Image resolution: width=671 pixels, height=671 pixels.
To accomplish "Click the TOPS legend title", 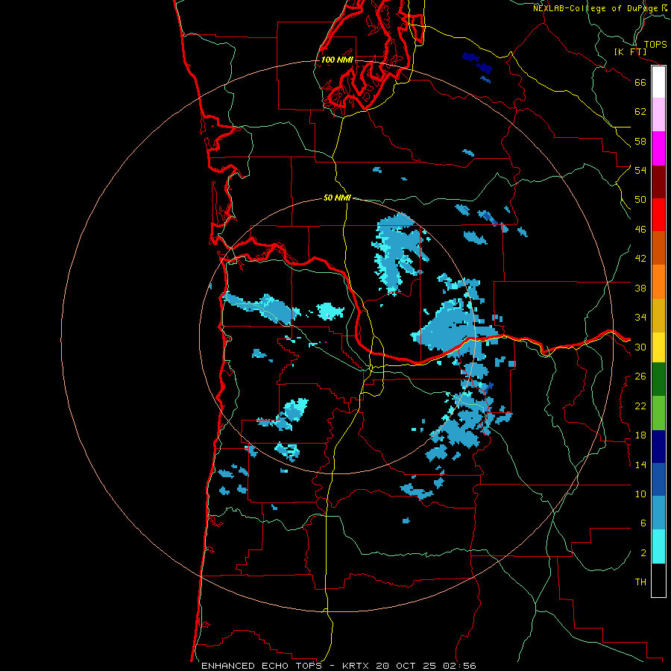I will pyautogui.click(x=655, y=44).
